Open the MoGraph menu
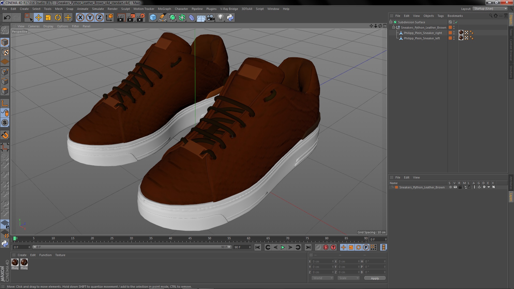This screenshot has width=514, height=289. (x=164, y=9)
